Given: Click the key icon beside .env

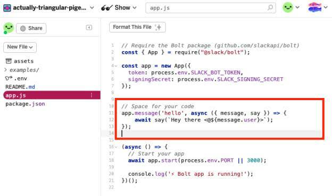Looking at the screenshot, I should 9,78.
